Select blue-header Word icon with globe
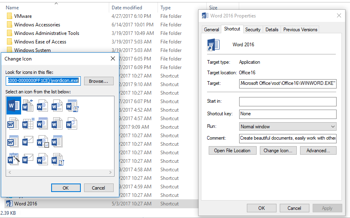The height and width of the screenshot is (218, 350). coord(42,123)
